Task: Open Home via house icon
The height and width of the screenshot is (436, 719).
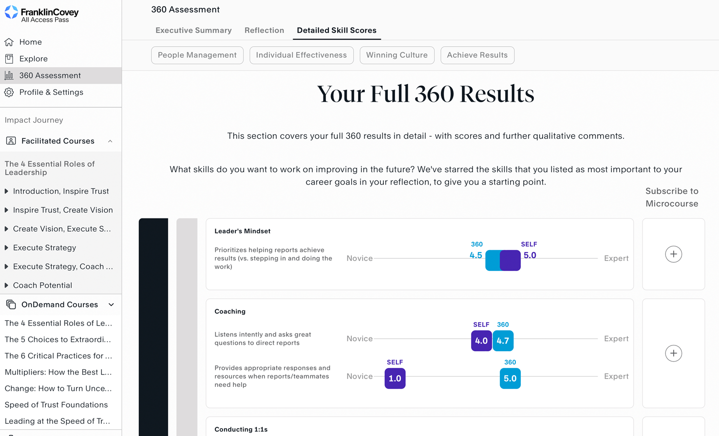Action: click(9, 42)
